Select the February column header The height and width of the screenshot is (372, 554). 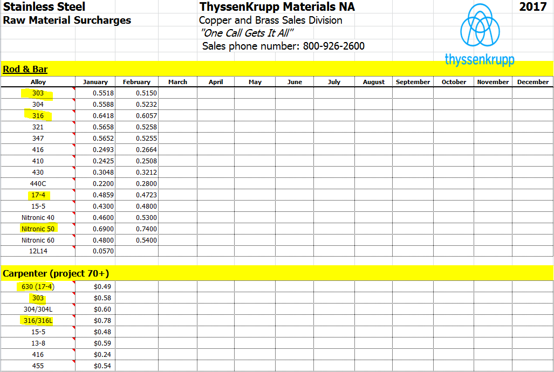(x=136, y=81)
